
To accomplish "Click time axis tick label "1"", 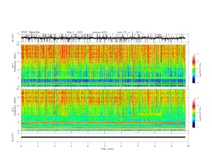I will tap(38, 146).
